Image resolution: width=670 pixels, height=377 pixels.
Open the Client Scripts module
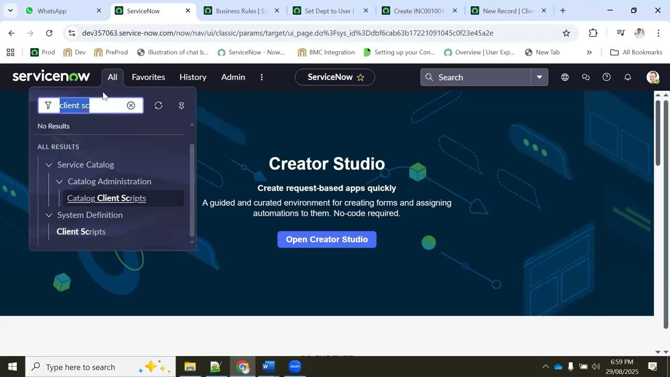click(x=81, y=232)
